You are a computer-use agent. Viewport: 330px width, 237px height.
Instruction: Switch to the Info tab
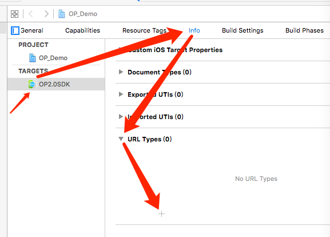194,30
